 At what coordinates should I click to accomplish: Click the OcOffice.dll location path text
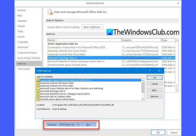coord(83,105)
